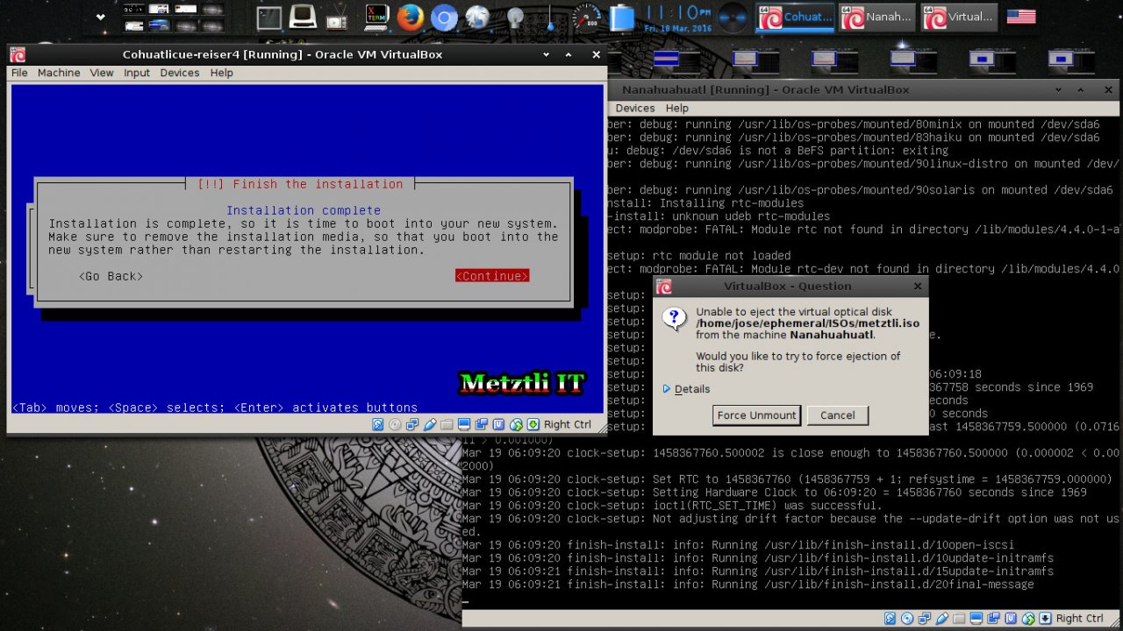Click the US flag keyboard layout indicator
The height and width of the screenshot is (631, 1123).
(x=1020, y=17)
